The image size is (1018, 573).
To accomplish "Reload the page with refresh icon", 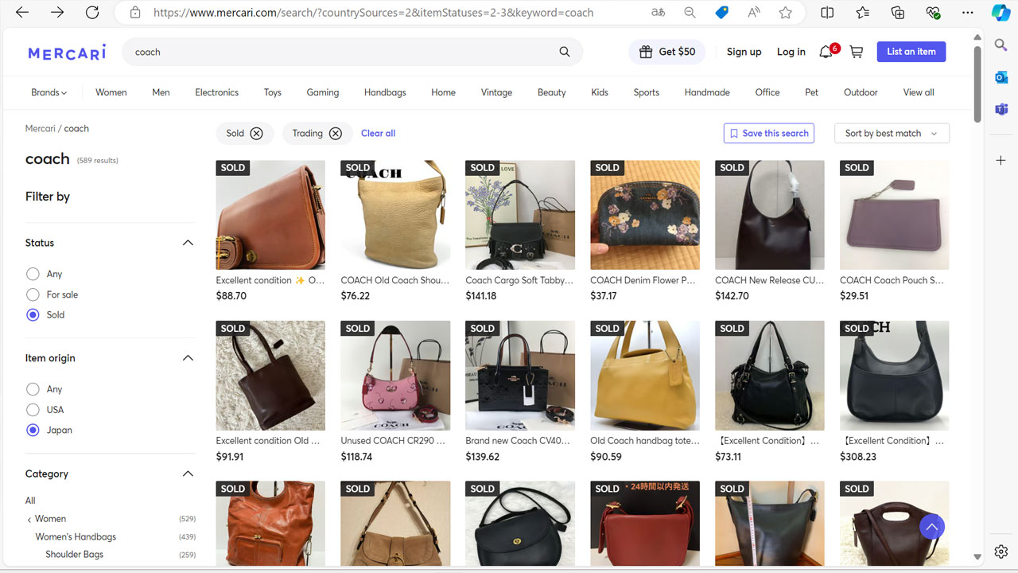I will point(92,13).
